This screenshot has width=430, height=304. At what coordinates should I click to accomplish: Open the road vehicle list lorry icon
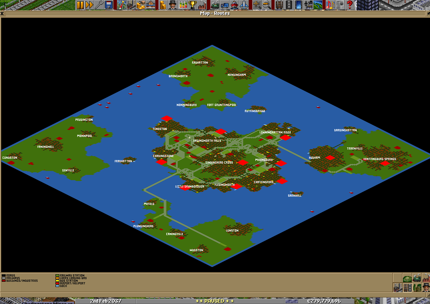point(224,5)
